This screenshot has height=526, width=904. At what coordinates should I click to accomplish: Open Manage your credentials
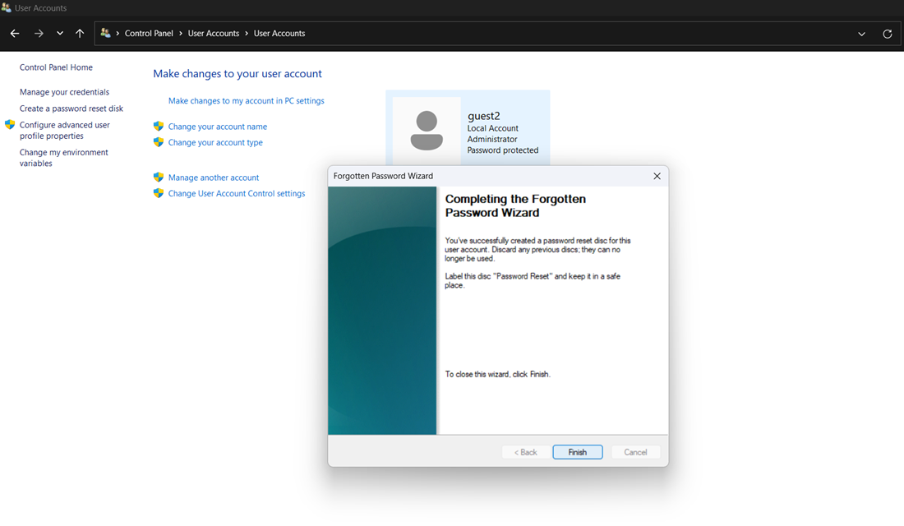(64, 92)
